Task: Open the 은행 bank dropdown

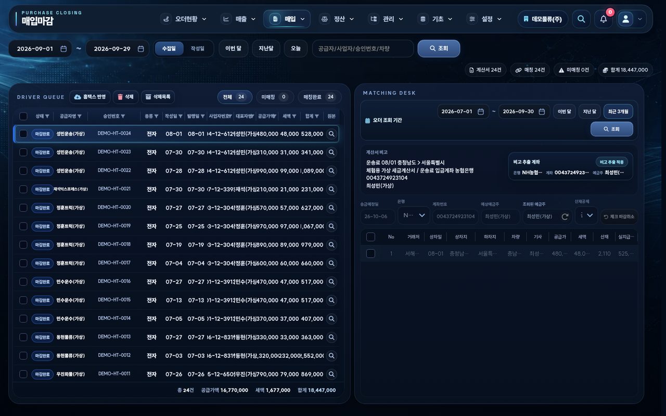Action: click(414, 215)
